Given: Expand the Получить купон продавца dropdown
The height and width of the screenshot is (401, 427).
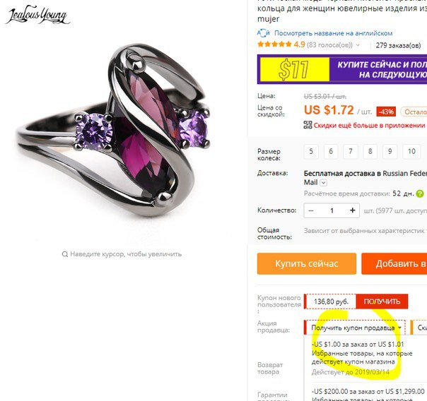Looking at the screenshot, I should tap(354, 328).
